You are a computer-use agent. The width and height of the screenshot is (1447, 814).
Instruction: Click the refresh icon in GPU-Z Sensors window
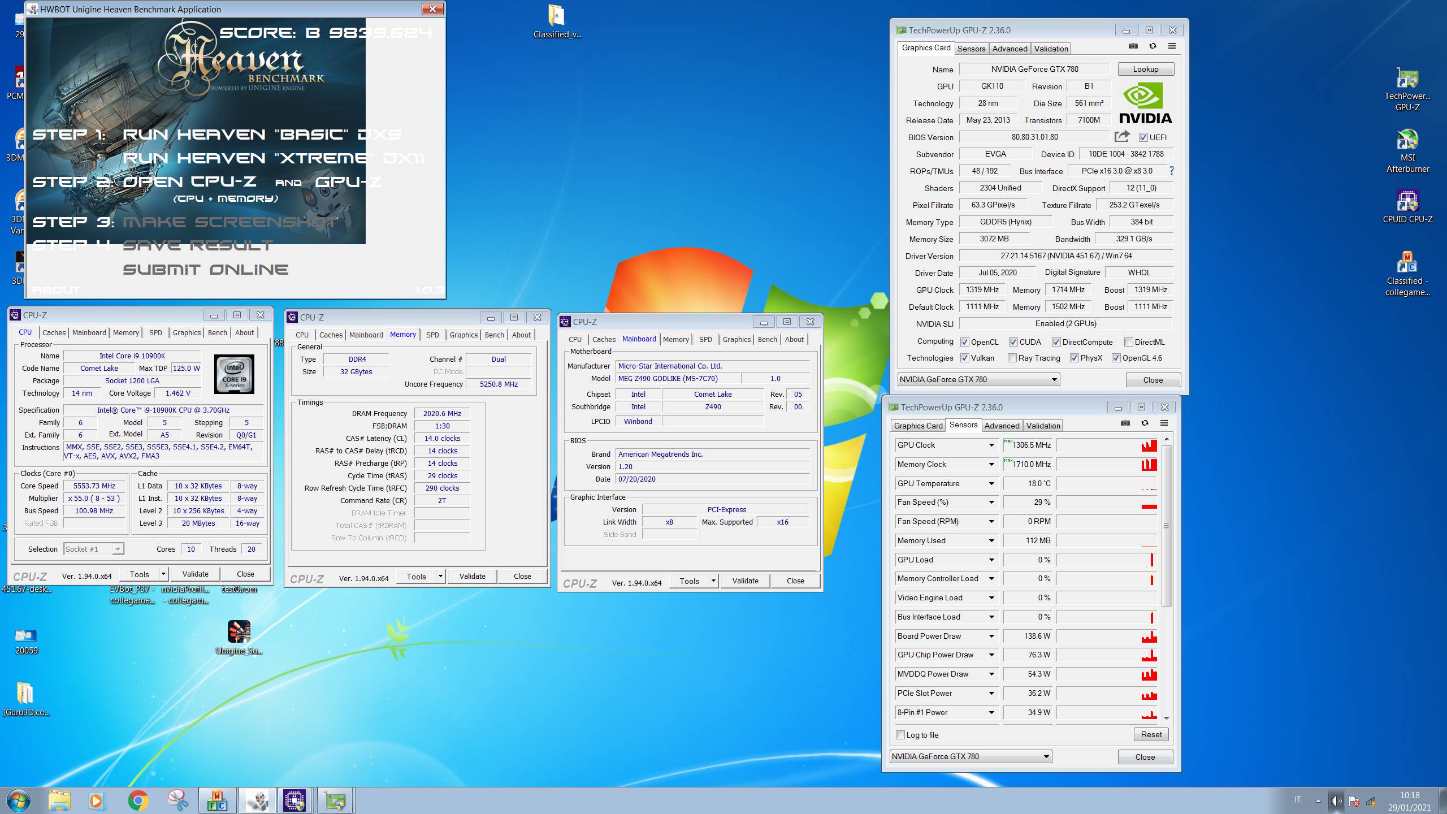coord(1145,423)
